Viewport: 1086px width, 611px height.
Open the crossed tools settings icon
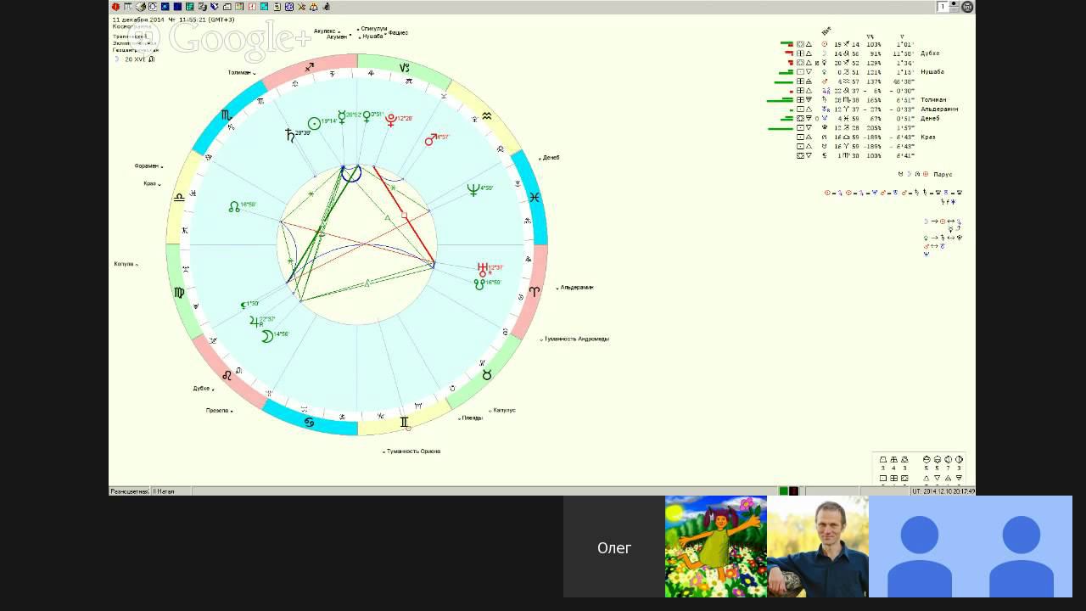(x=301, y=7)
